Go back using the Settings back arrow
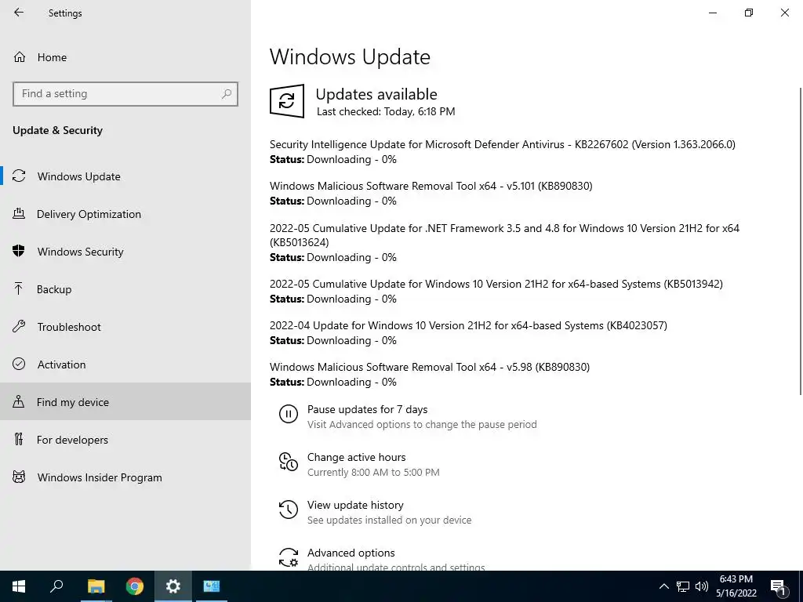Viewport: 803px width, 602px height. pos(19,13)
